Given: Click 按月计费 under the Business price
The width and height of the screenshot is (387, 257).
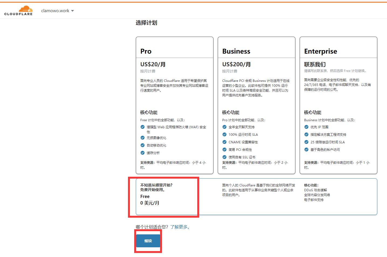Looking at the screenshot, I should pos(230,71).
